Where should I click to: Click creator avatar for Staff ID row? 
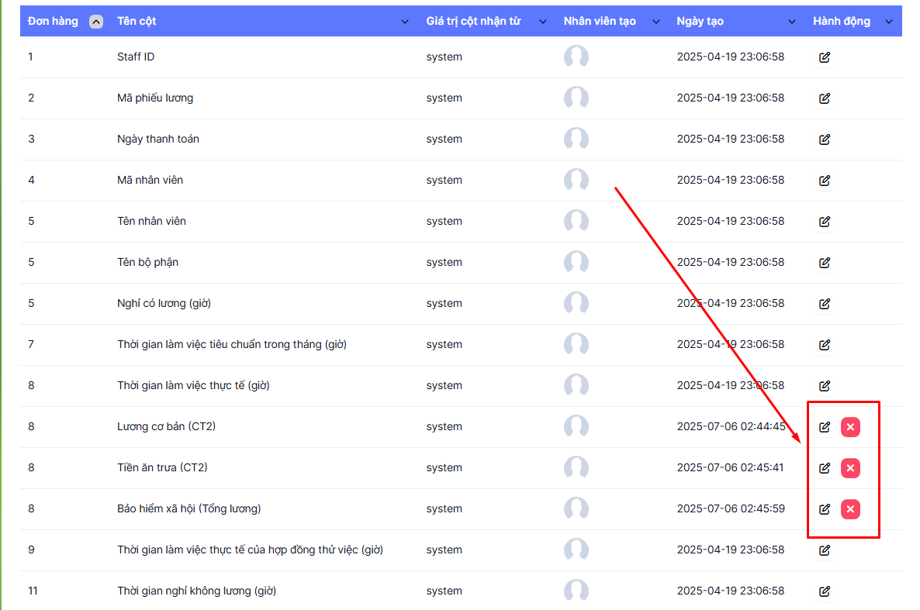(576, 57)
